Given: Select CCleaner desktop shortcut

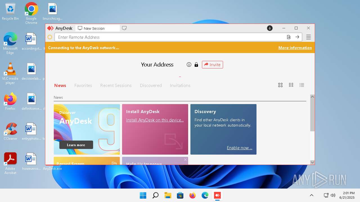Looking at the screenshot, I should 10,131.
